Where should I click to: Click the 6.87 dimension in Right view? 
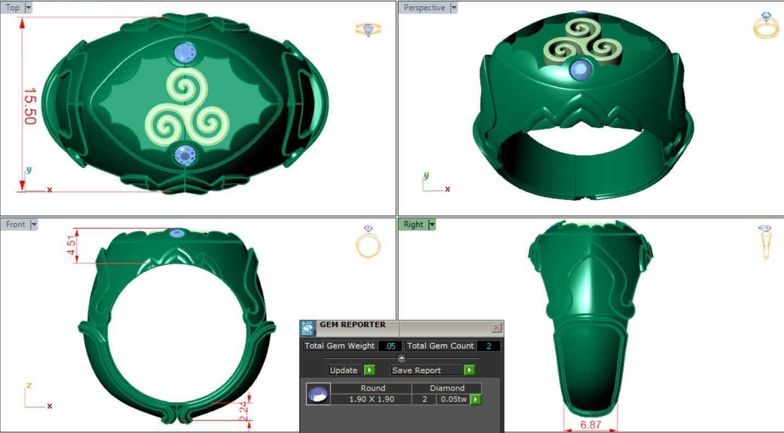pos(590,425)
